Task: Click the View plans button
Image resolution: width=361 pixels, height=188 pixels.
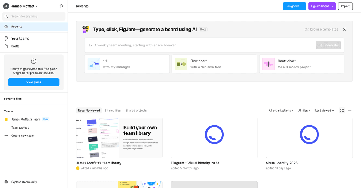Action: tap(34, 82)
